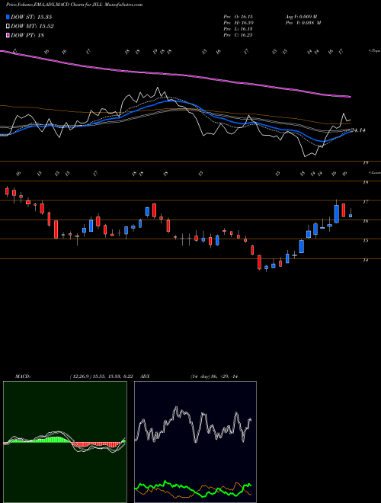Click the 19 price axis label
This screenshot has width=381, height=503.
365,163
